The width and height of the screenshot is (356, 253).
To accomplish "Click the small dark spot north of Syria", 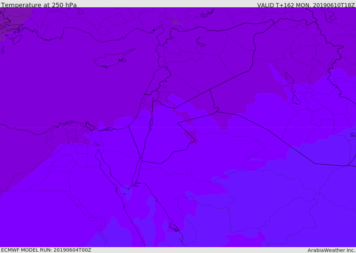I will (175, 22).
